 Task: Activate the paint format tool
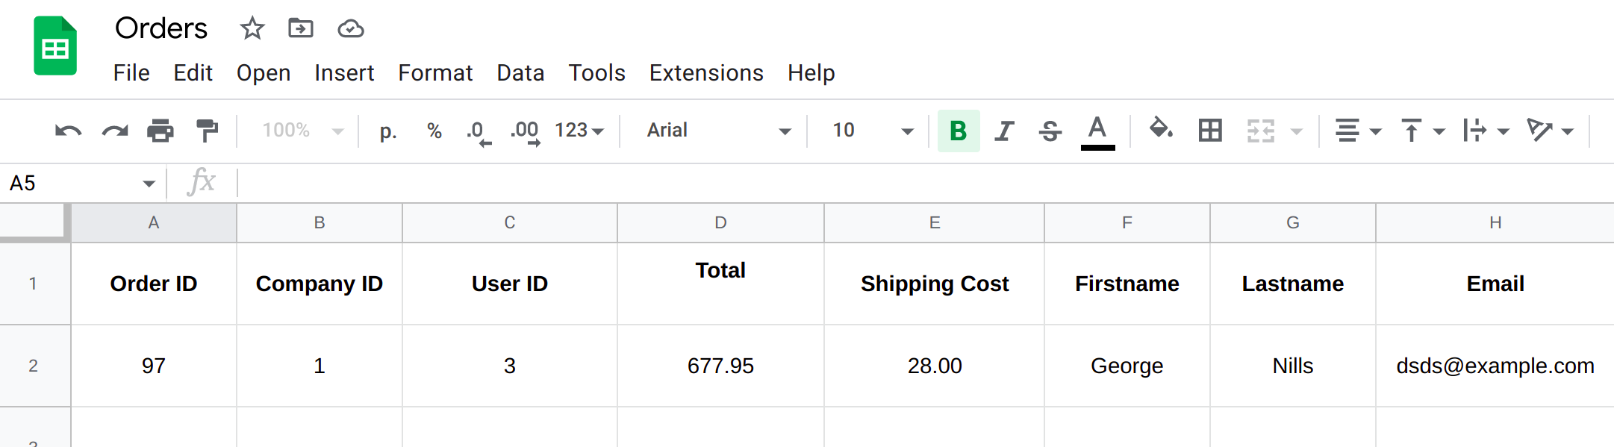pyautogui.click(x=207, y=131)
